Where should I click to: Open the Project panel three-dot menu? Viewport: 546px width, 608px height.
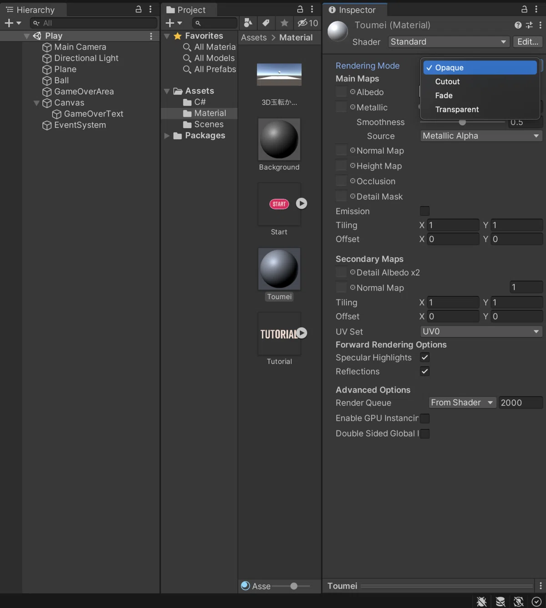click(312, 9)
